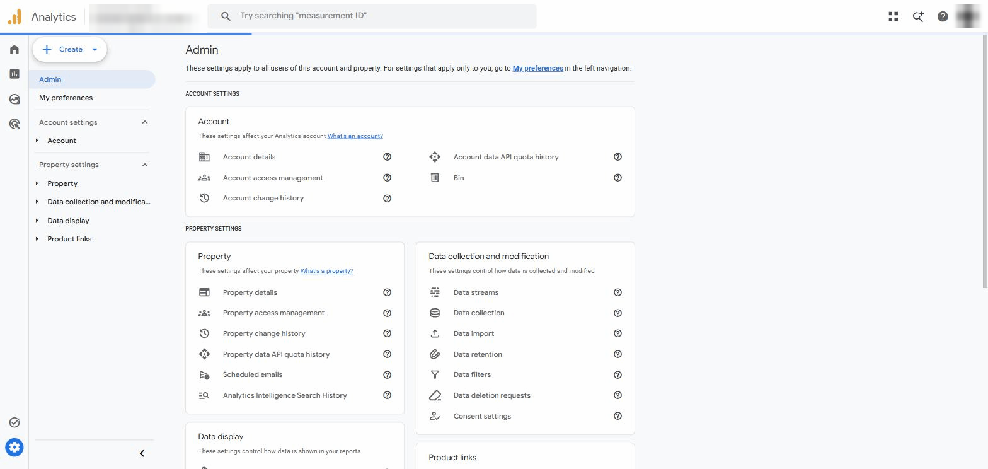Viewport: 988px width, 469px height.
Task: Click help icon next to Bin
Action: point(617,178)
